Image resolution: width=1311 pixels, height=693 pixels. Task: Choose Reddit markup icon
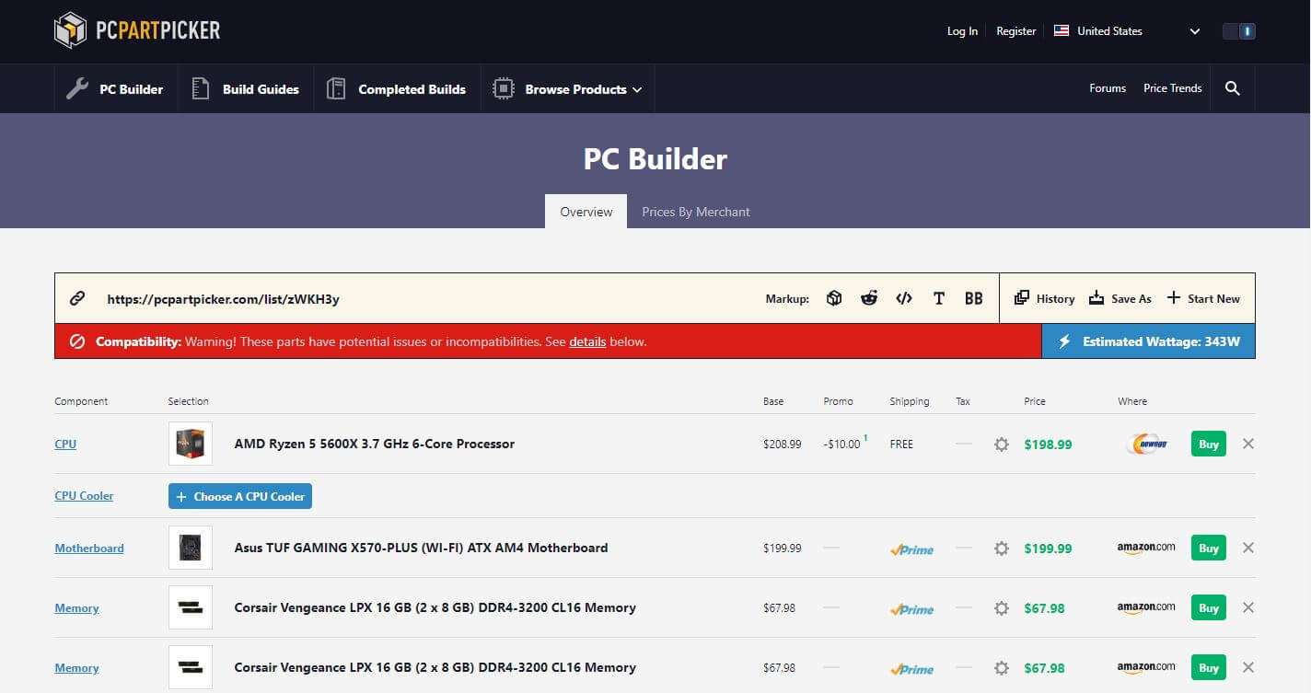click(x=869, y=298)
